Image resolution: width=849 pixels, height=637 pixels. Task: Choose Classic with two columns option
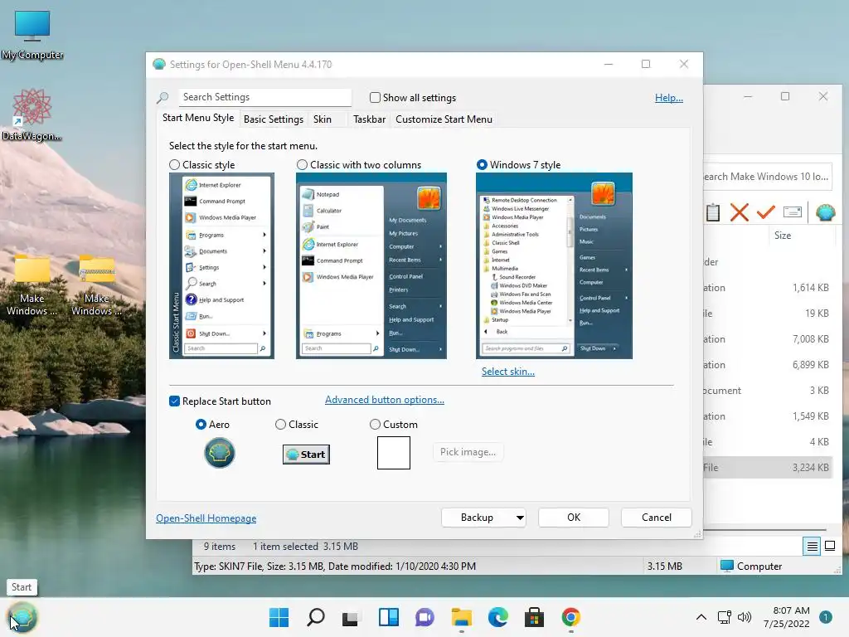302,165
